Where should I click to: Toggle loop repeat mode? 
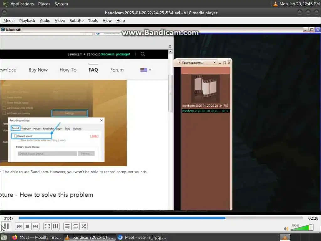click(75, 226)
